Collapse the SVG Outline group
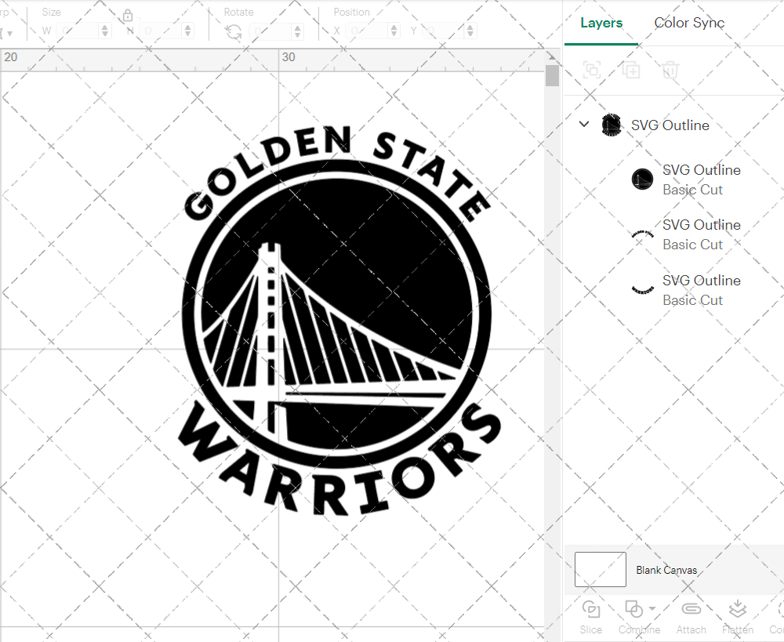This screenshot has height=642, width=784. 583,124
